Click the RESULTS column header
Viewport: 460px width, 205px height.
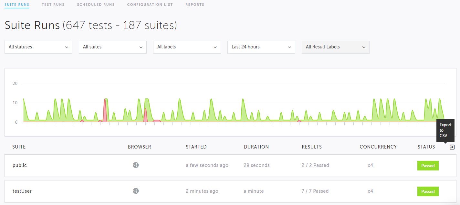point(312,147)
